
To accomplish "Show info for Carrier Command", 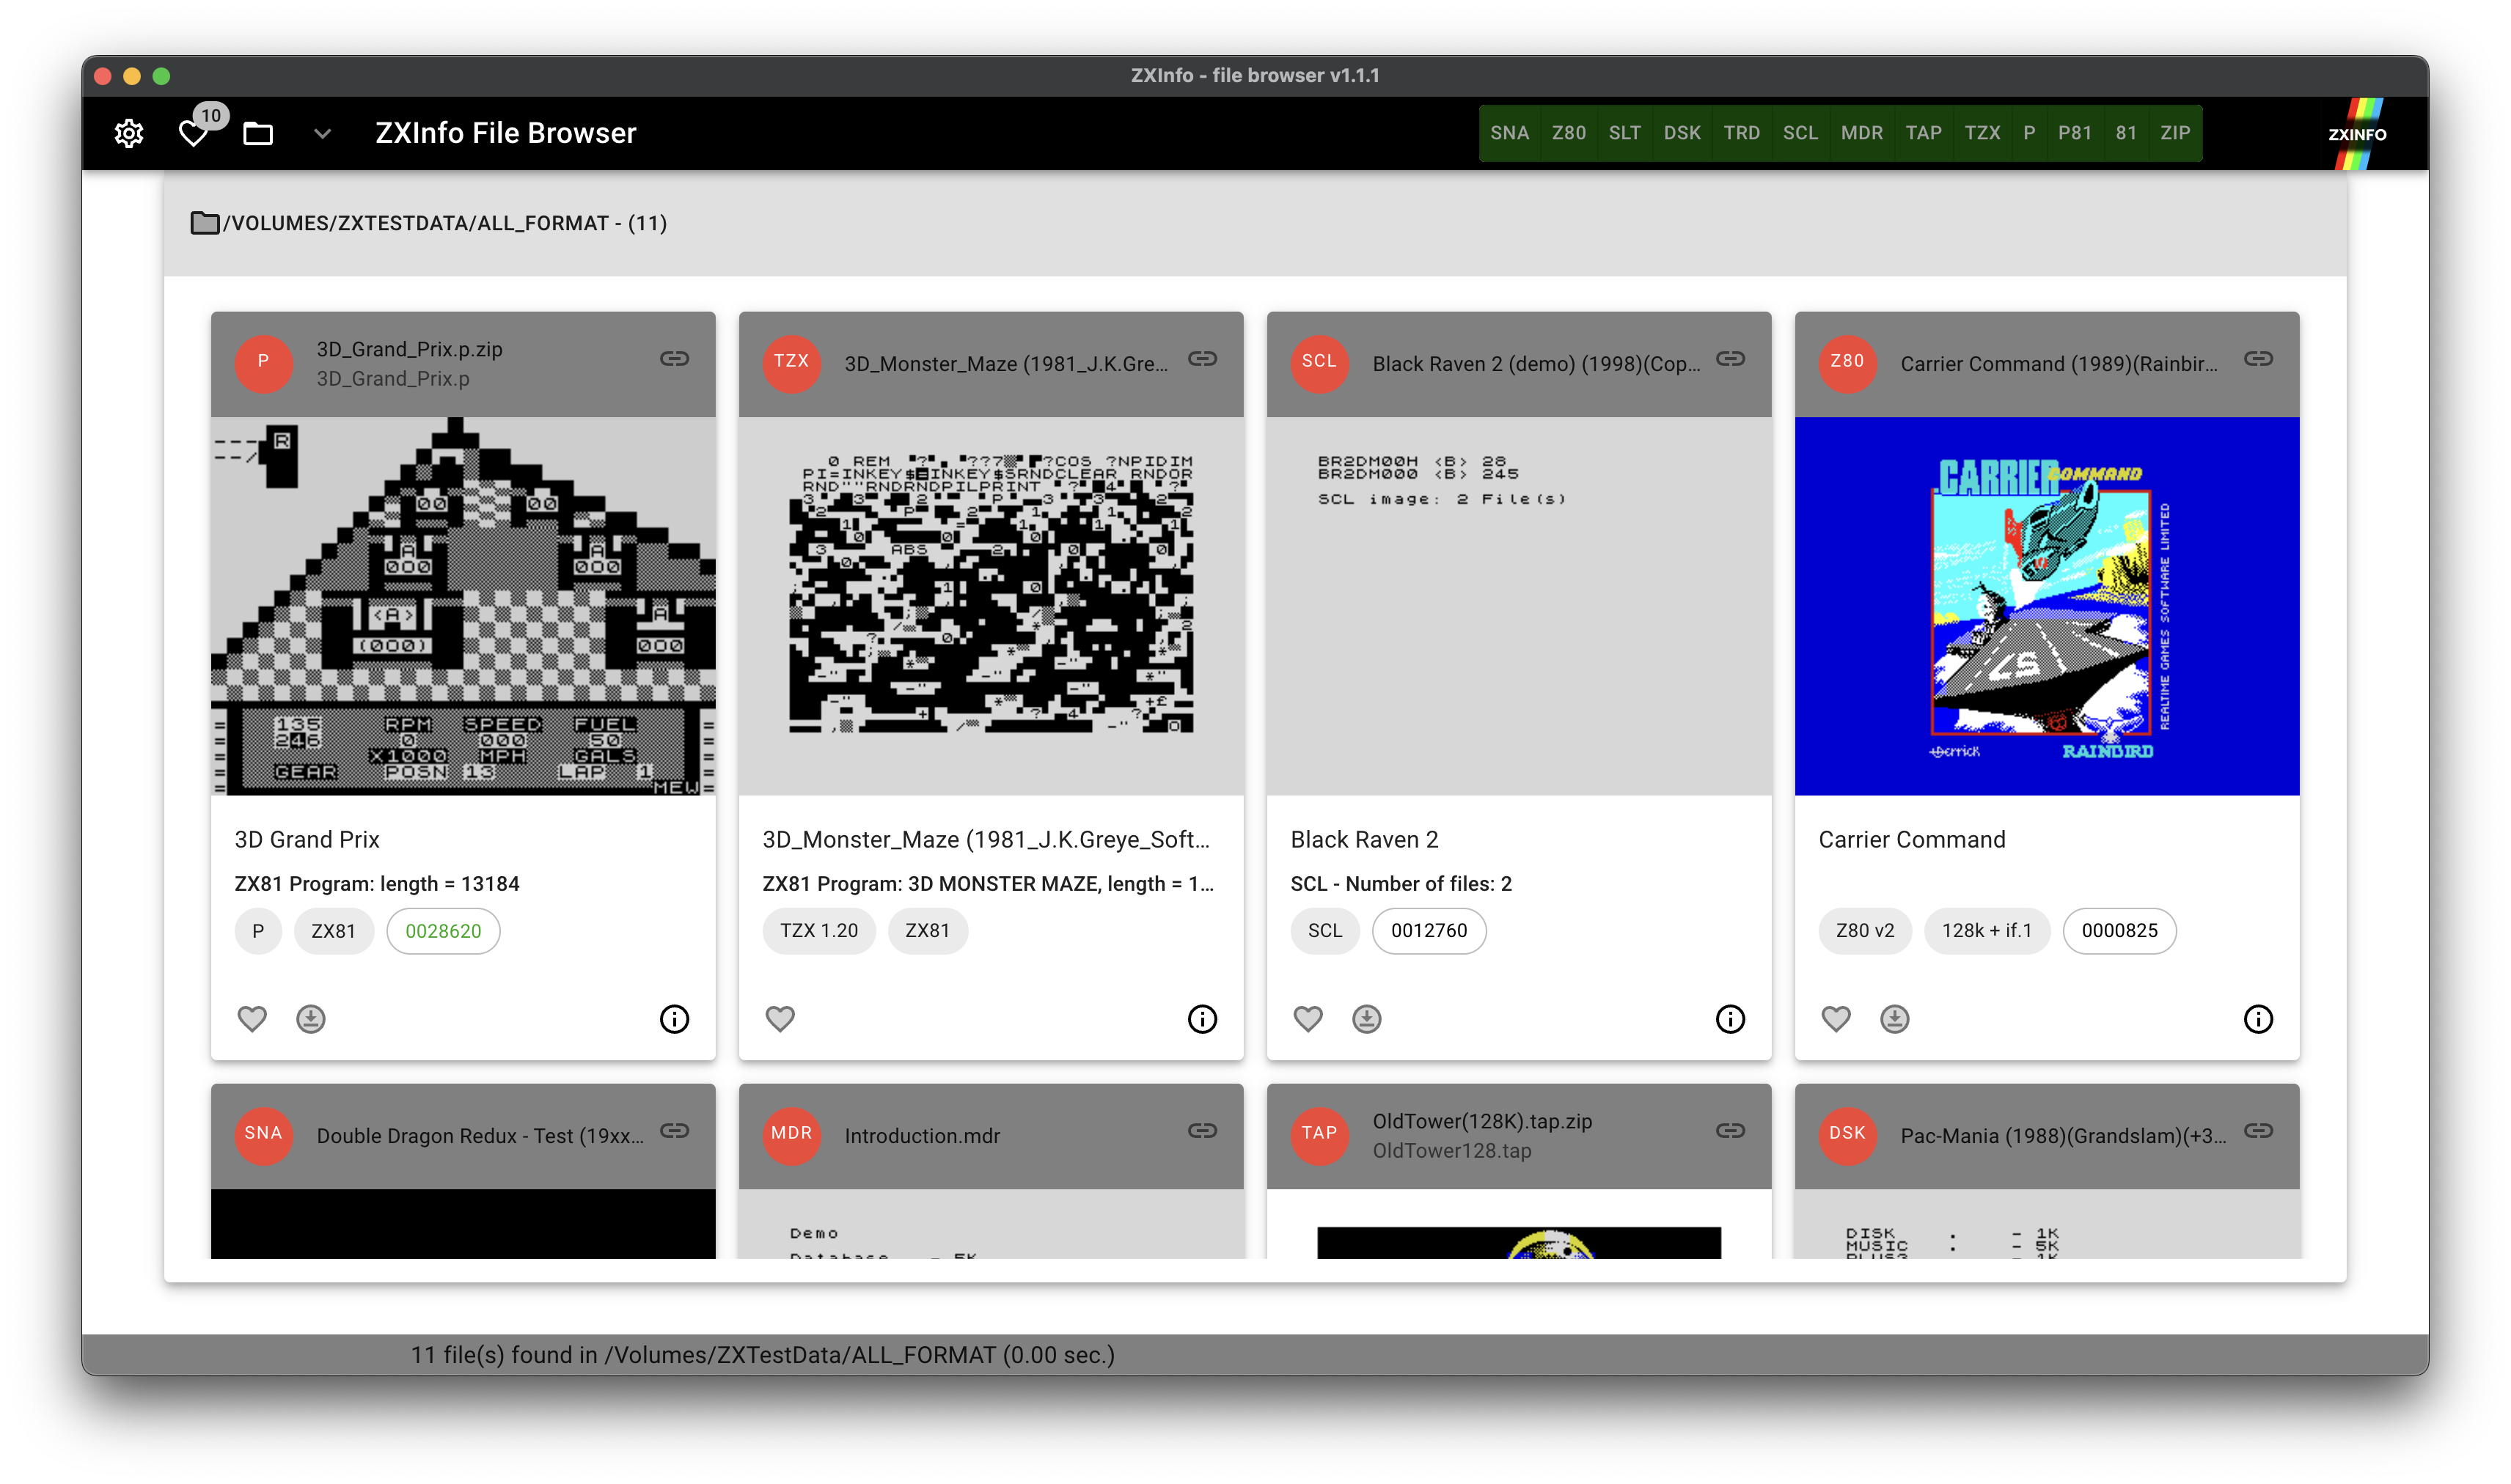I will coord(2257,1018).
